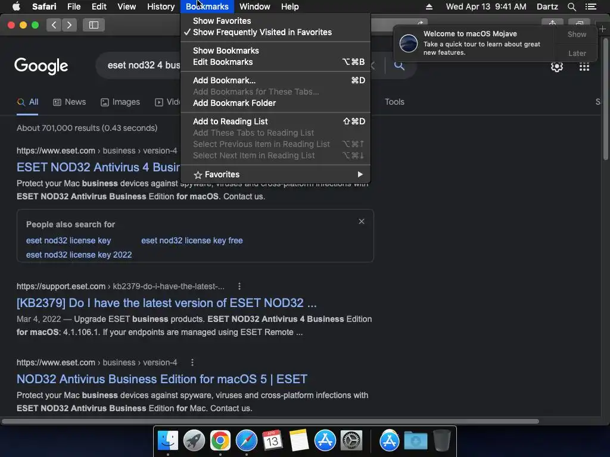Select Add Bookmark… menu item
Viewport: 610px width, 457px height.
click(275, 80)
